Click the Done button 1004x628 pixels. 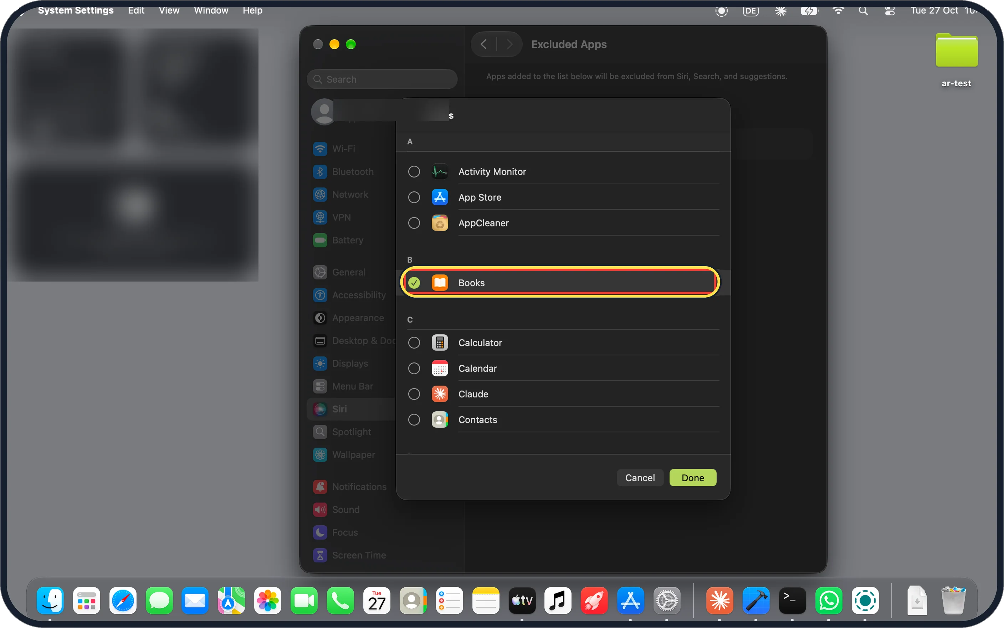[692, 478]
